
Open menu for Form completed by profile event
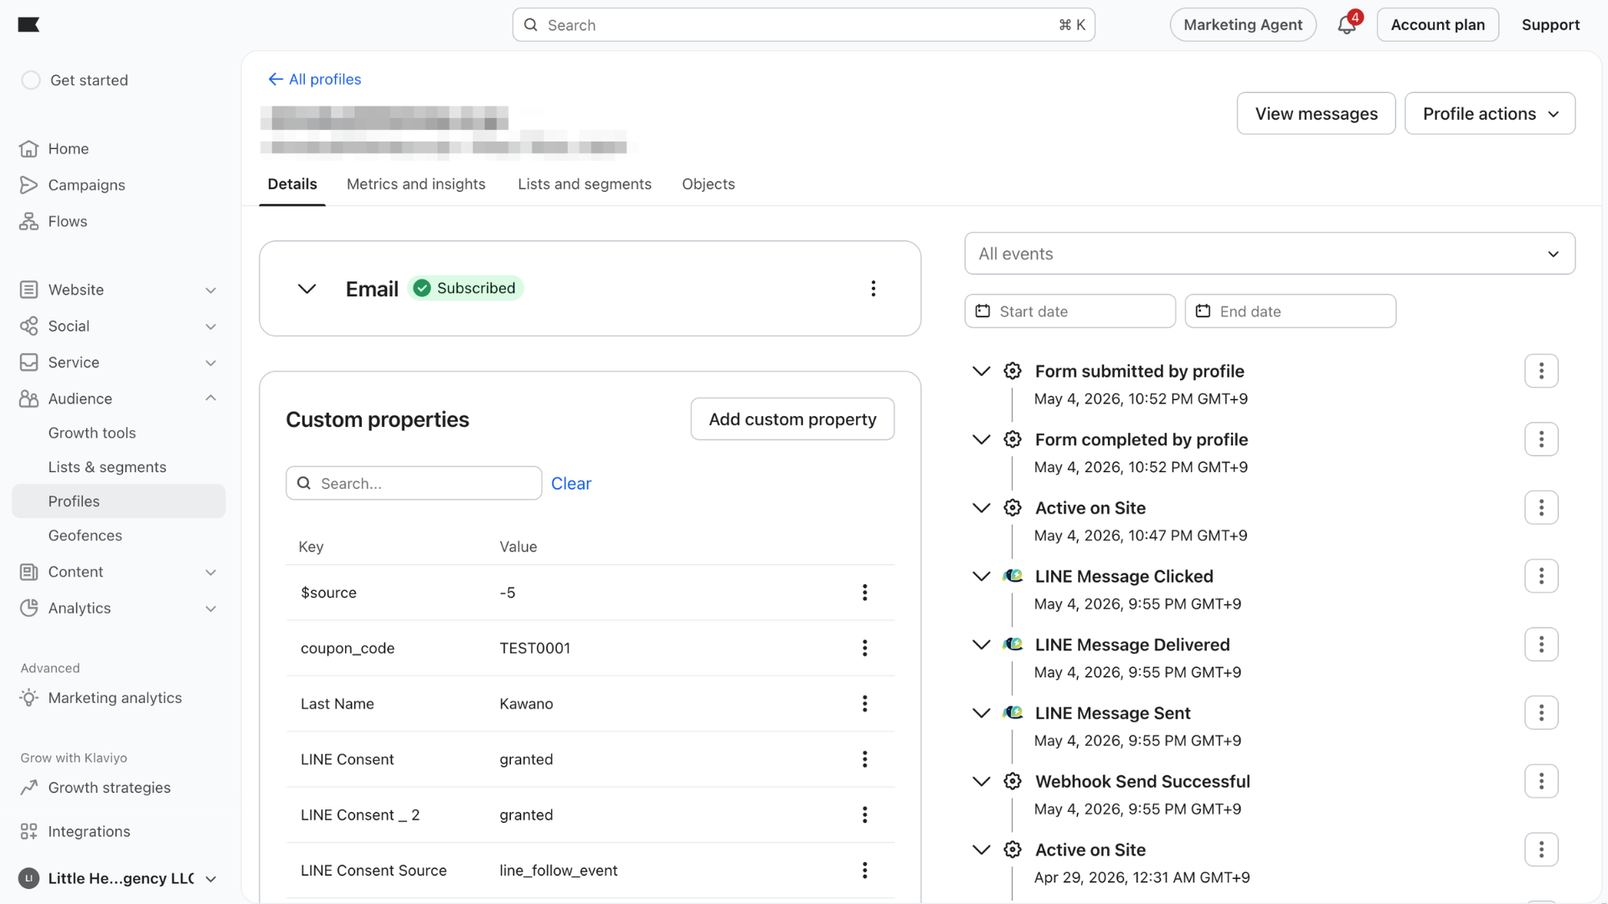pos(1541,439)
